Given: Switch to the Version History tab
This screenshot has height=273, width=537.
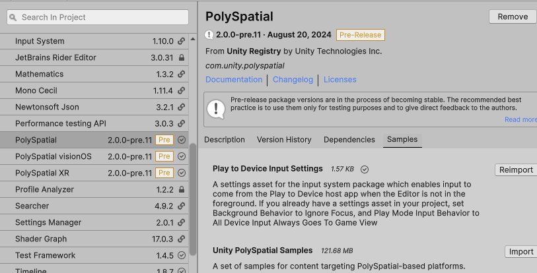Looking at the screenshot, I should 284,140.
